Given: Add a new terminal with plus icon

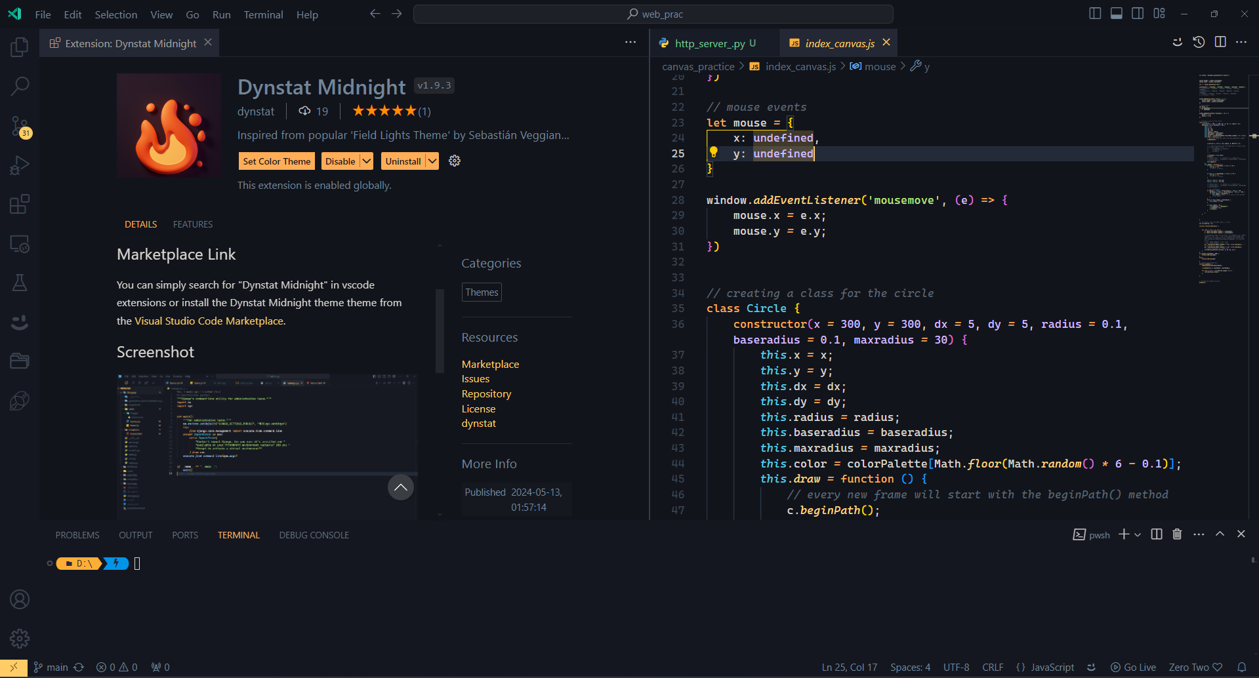Looking at the screenshot, I should coord(1124,534).
